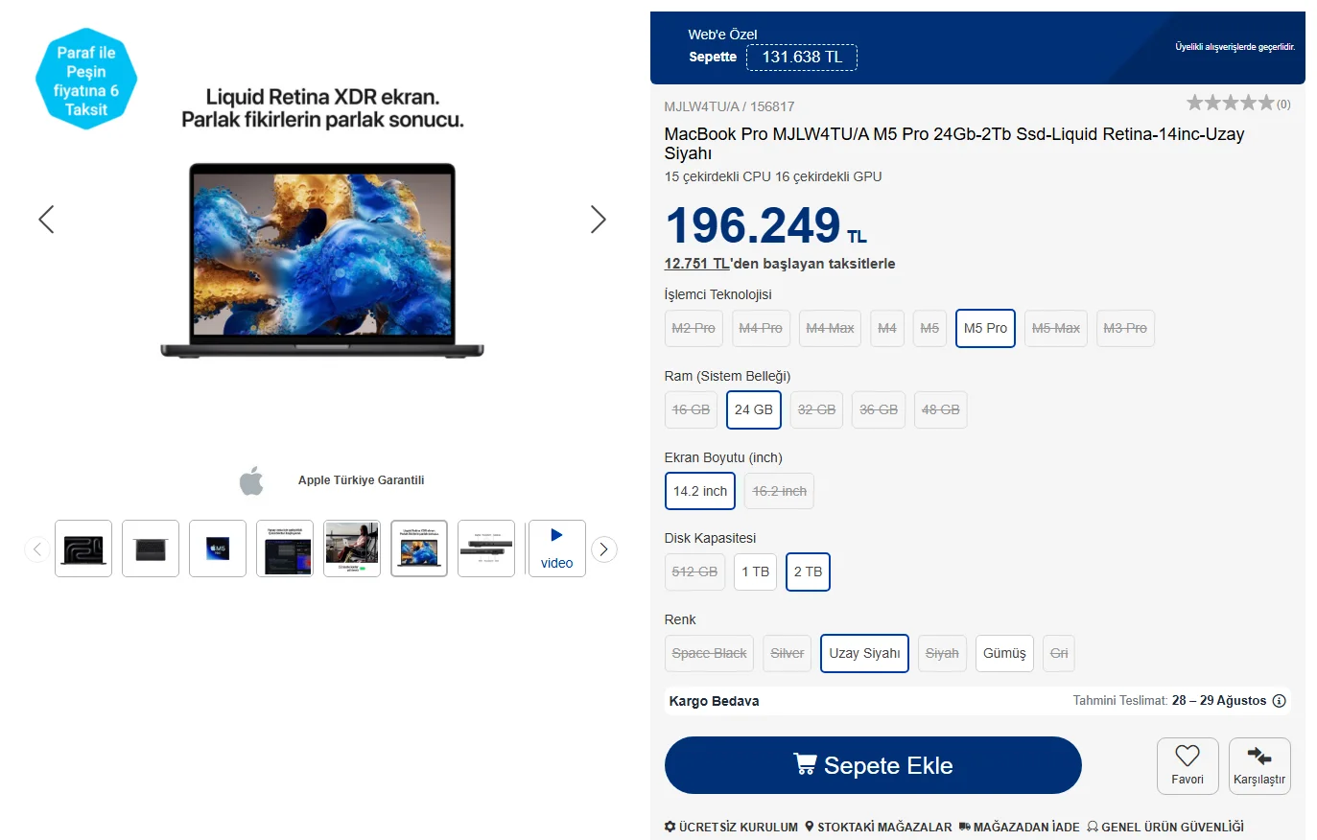
Task: Select the Siyah color option
Action: (942, 653)
